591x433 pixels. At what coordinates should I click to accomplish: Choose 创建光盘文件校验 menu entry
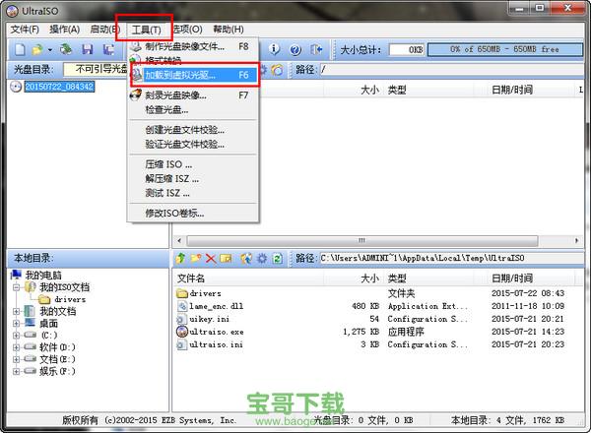point(193,130)
